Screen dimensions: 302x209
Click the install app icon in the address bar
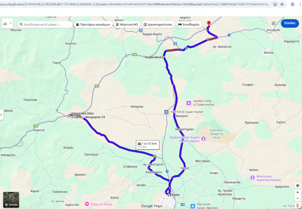tap(275, 4)
